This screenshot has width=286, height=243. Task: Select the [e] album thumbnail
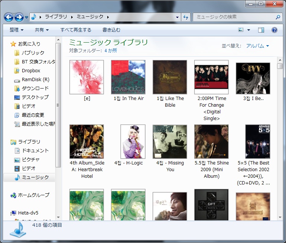tap(87, 77)
